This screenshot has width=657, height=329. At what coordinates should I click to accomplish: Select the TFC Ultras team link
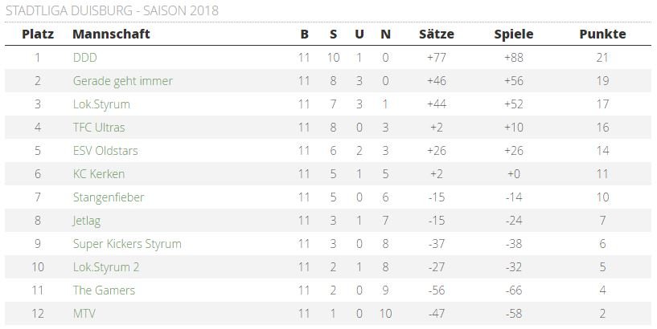tap(99, 128)
